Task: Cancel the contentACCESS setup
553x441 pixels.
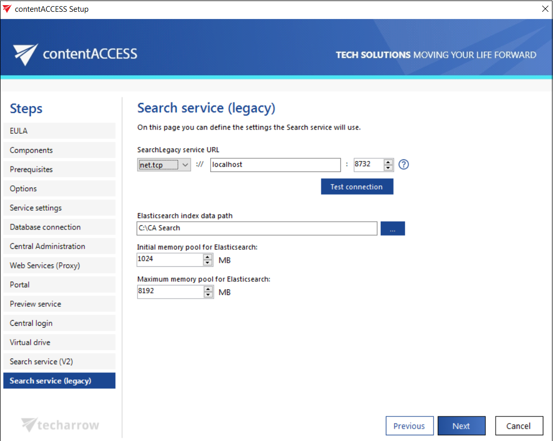Action: [x=519, y=426]
